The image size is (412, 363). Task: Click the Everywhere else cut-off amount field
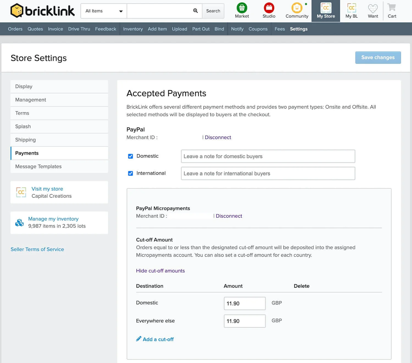point(245,321)
